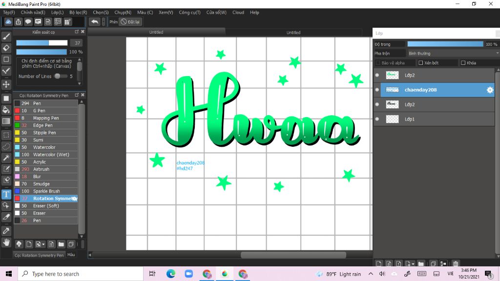This screenshot has height=281, width=500.
Task: Open the Tệp(F) menu
Action: [x=9, y=12]
